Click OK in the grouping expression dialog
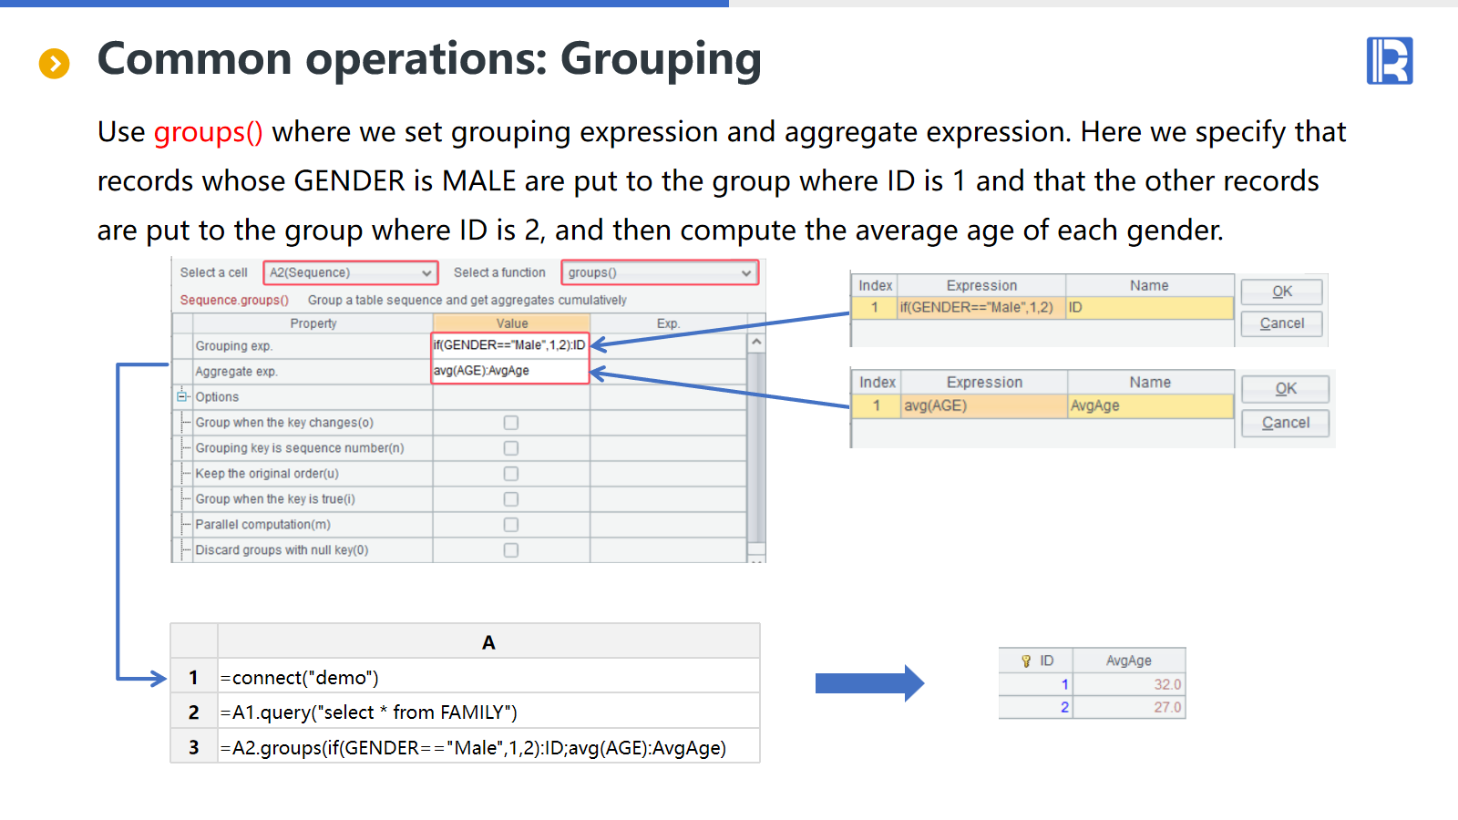 pyautogui.click(x=1281, y=292)
